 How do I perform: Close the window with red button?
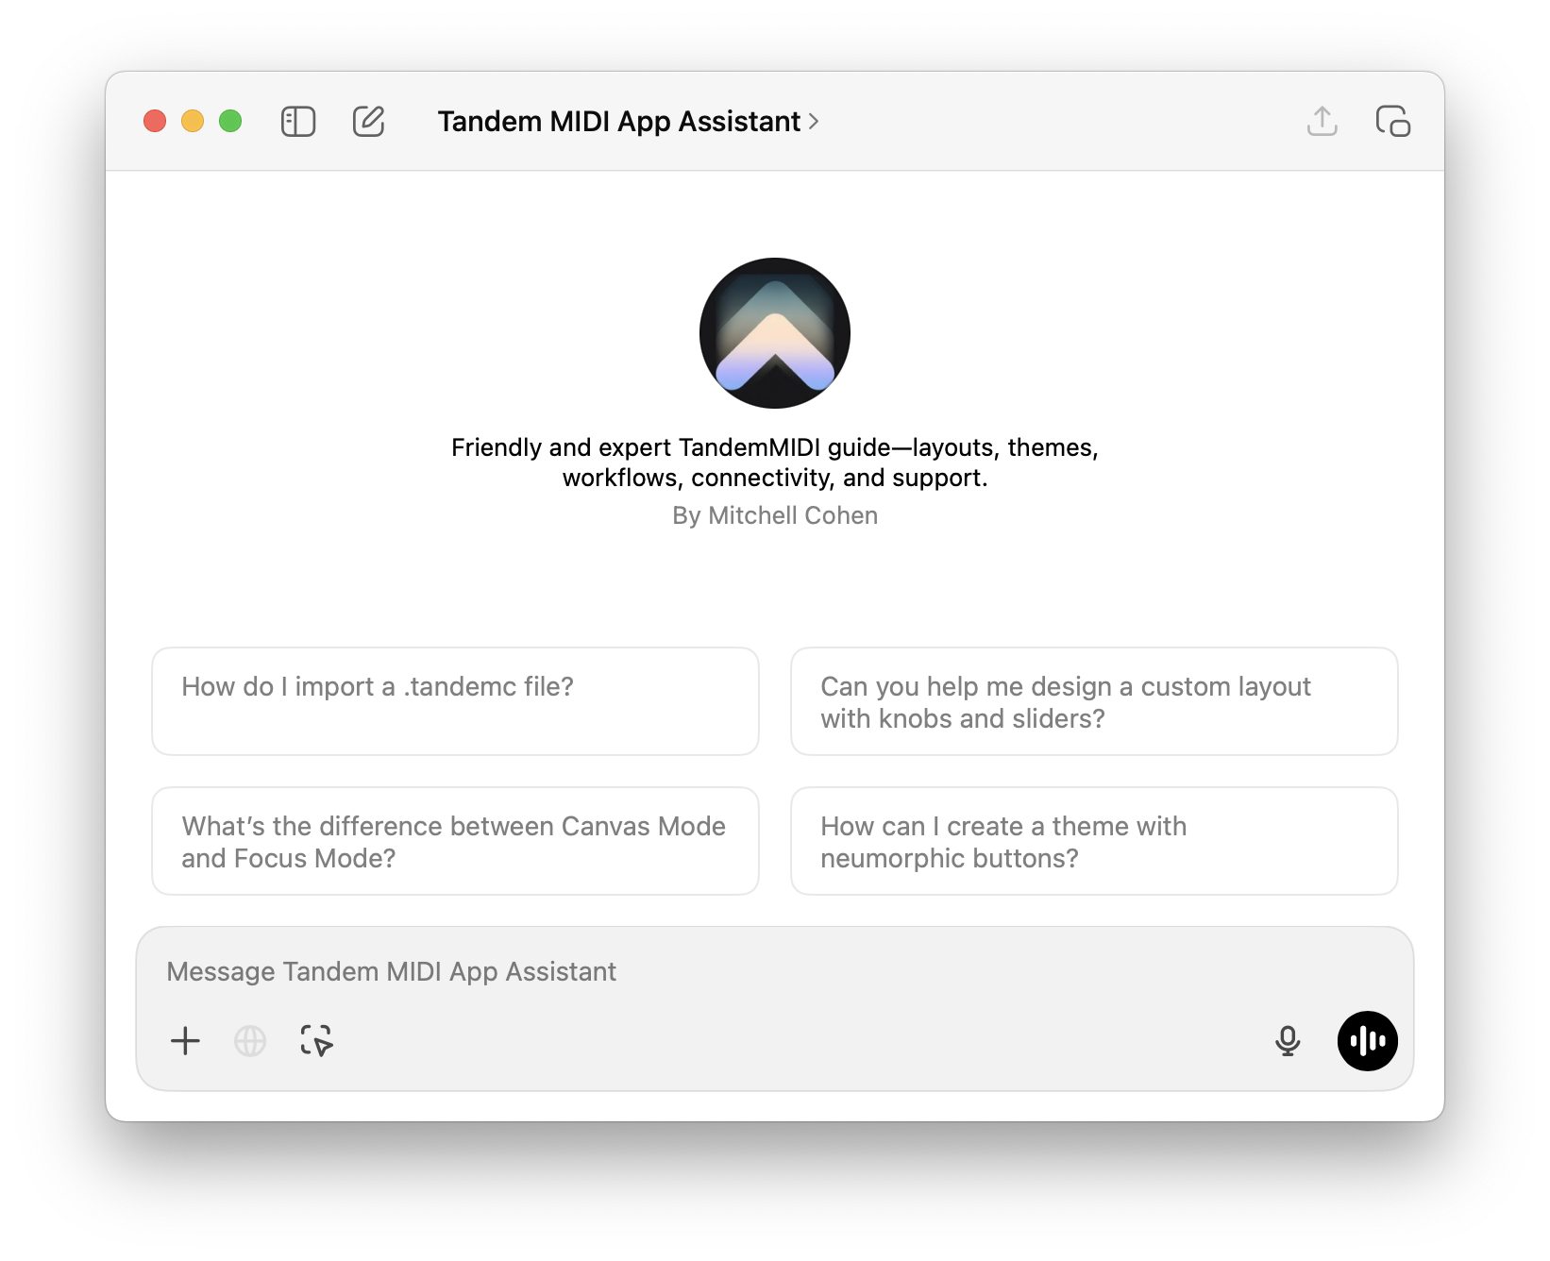tap(155, 122)
